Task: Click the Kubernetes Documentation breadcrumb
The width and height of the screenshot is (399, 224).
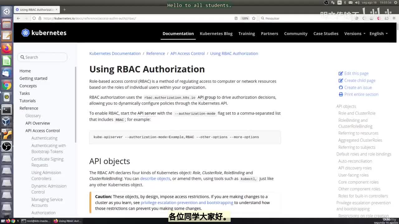Action: click(115, 54)
